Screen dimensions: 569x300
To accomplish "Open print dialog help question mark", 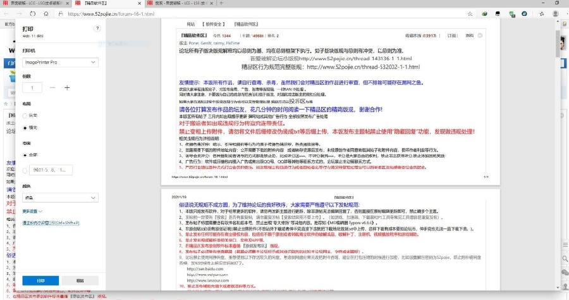I will (x=97, y=28).
